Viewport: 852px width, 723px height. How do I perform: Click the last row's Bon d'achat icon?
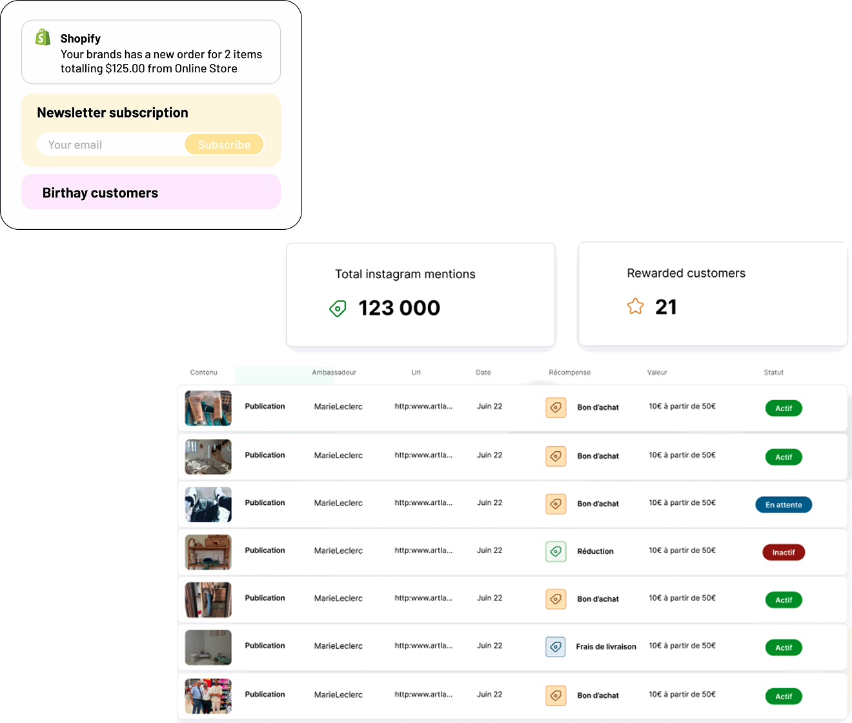(x=556, y=695)
